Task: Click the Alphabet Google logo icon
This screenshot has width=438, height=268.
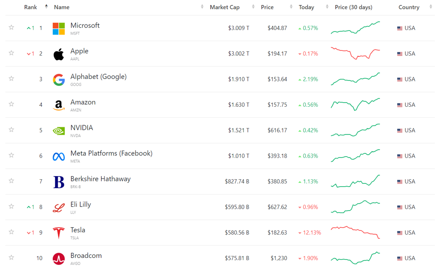Action: [59, 79]
